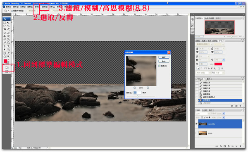
Task: Zoom out blur dialog preview
Action: click(135, 88)
